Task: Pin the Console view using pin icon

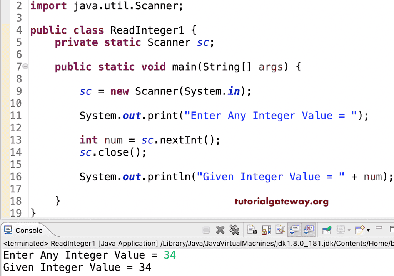Action: (327, 230)
